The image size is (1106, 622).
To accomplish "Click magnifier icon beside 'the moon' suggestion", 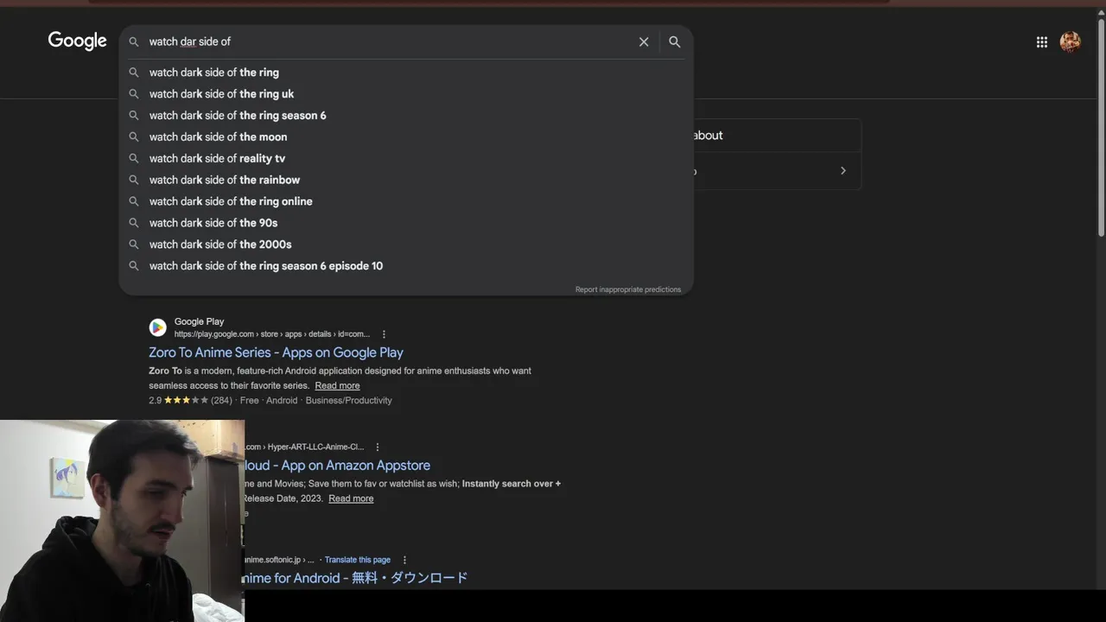I will point(134,136).
